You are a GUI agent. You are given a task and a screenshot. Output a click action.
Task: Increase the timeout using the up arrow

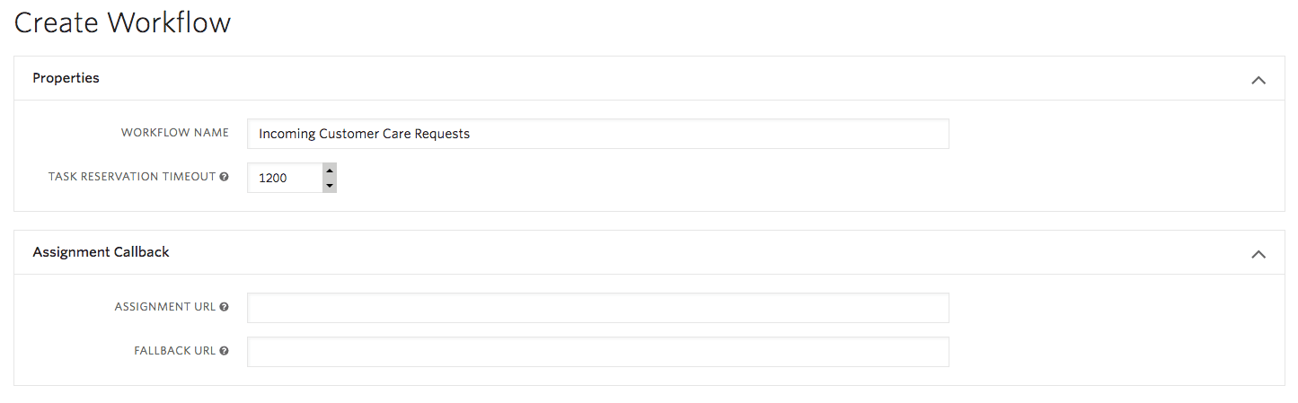[330, 170]
